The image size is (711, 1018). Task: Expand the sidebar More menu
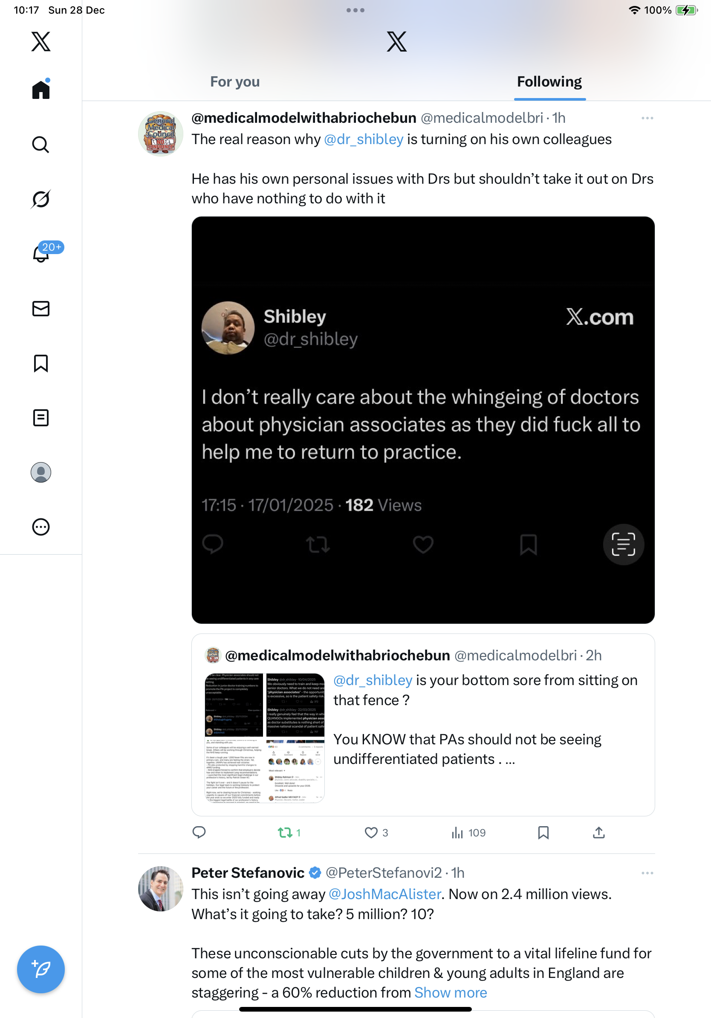click(x=41, y=527)
